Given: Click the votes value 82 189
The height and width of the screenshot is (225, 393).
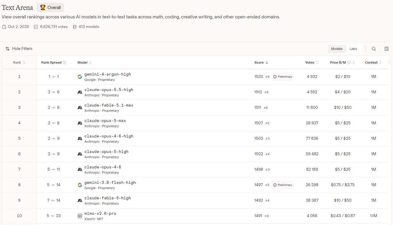Looking at the screenshot, I should [x=312, y=170].
